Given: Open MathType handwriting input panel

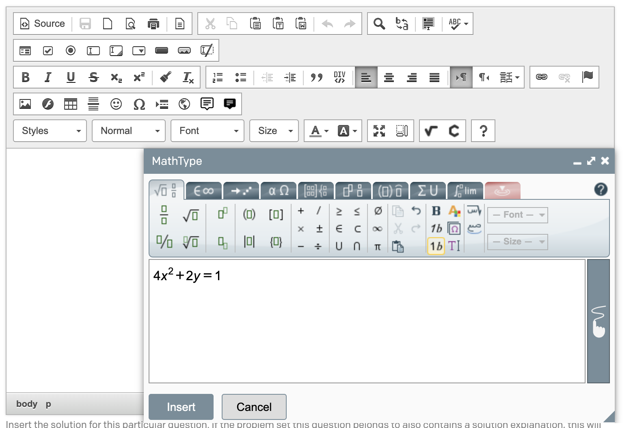Looking at the screenshot, I should (599, 321).
